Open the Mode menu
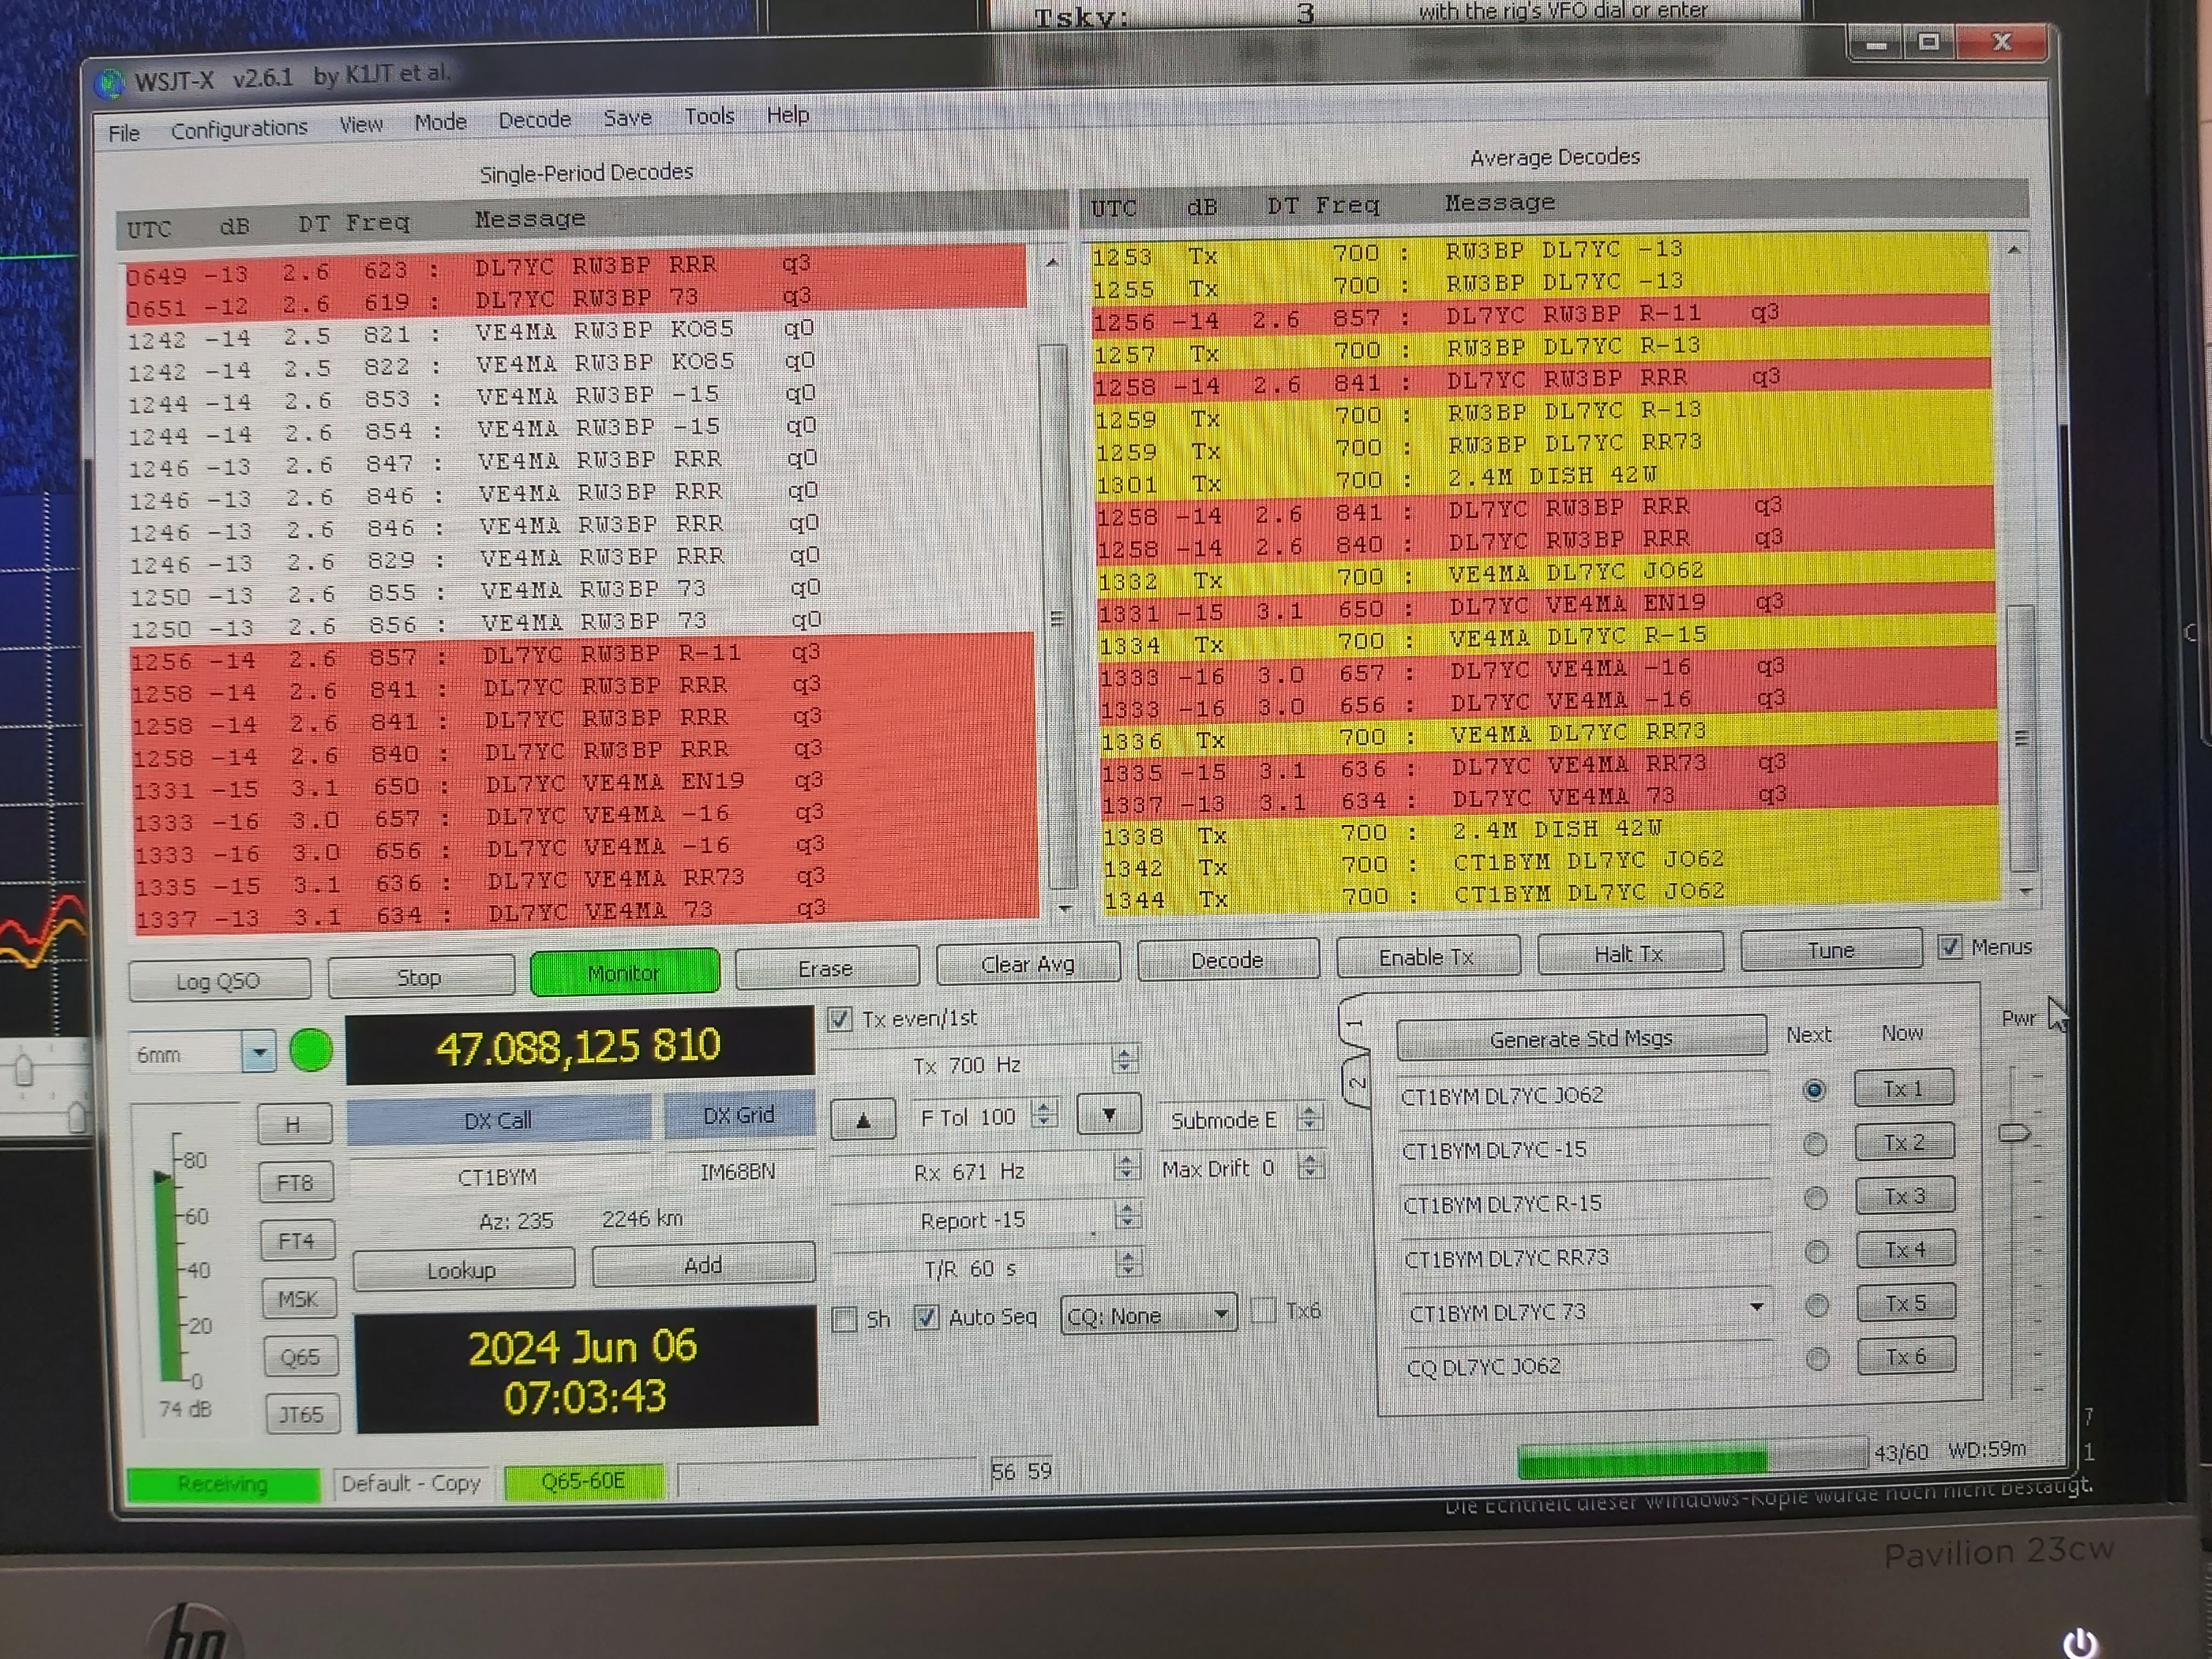 pyautogui.click(x=440, y=122)
